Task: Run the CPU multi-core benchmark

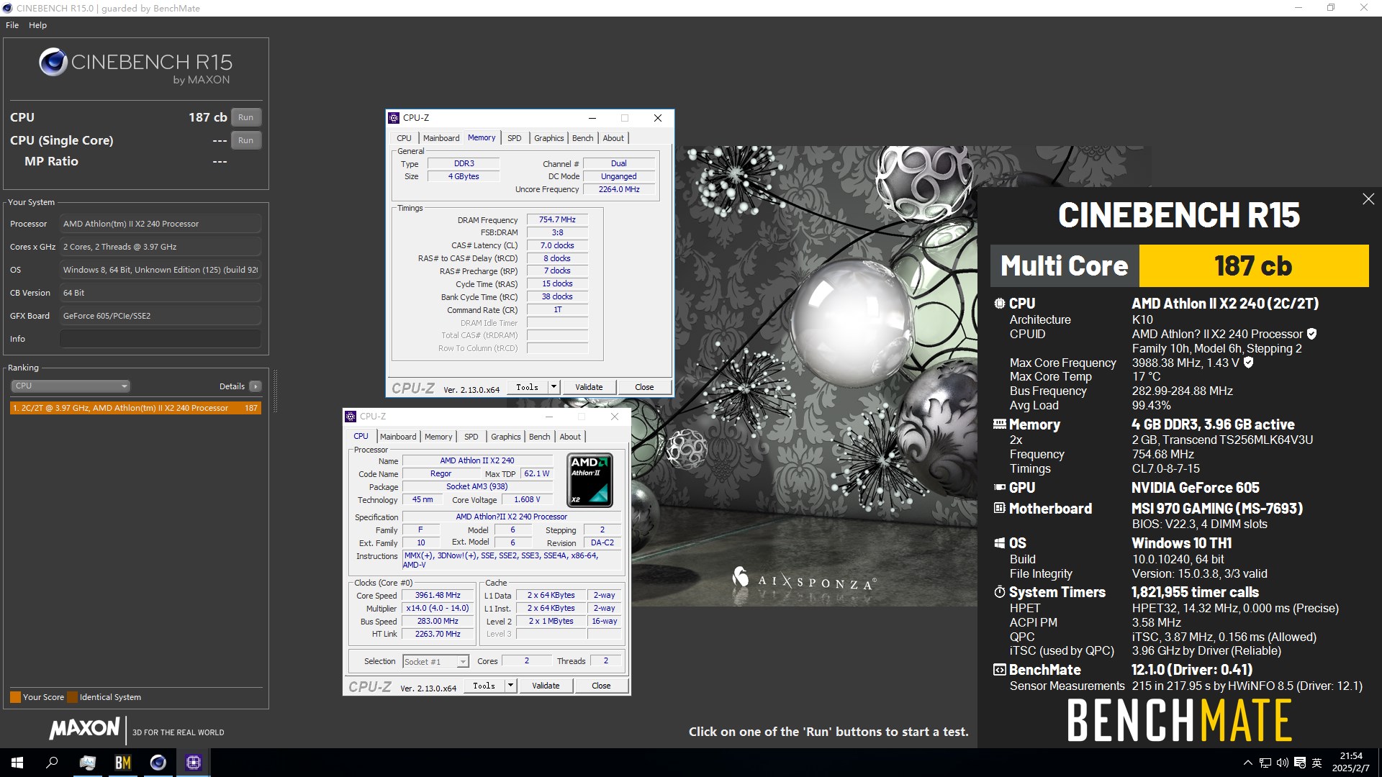Action: [x=245, y=117]
